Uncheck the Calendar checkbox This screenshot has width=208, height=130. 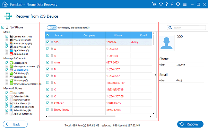pos(7,96)
